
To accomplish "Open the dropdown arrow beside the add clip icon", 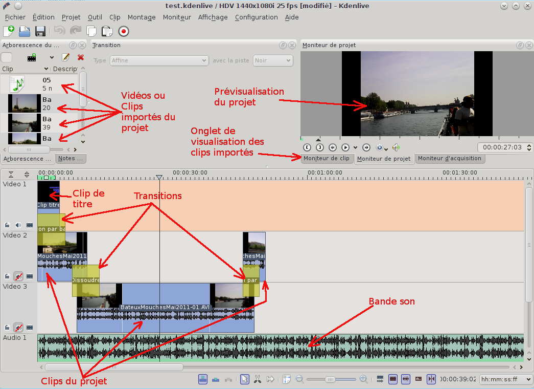I will point(51,57).
